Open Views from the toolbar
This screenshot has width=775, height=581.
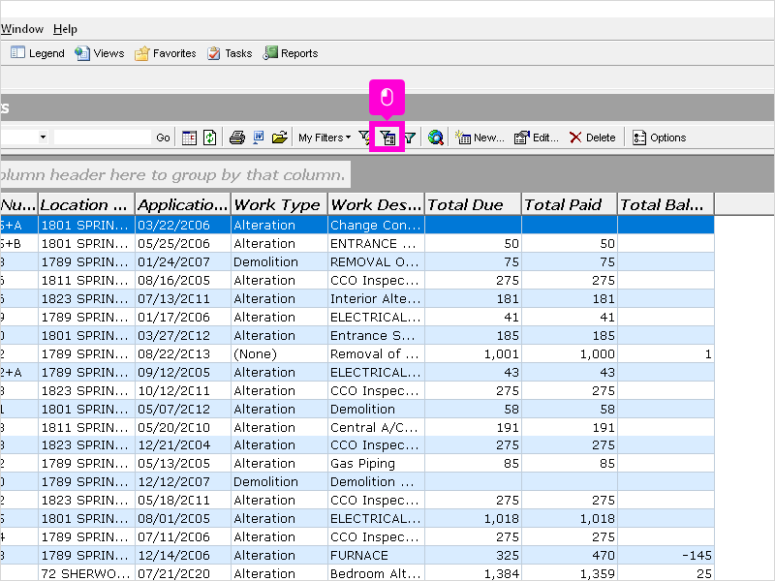pos(100,53)
